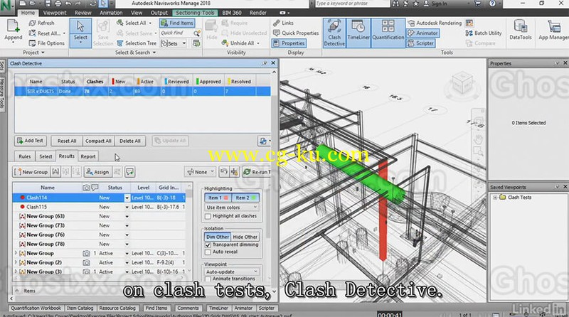This screenshot has width=569, height=317.
Task: Open the Quantification tool in ribbon
Action: 388,33
